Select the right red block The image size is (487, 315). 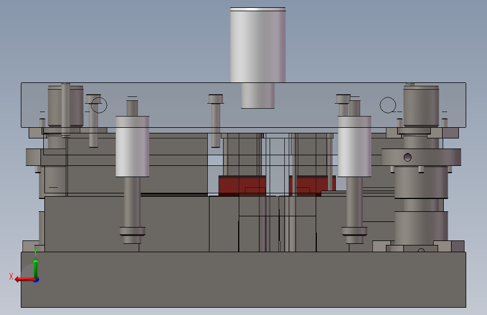coord(312,186)
